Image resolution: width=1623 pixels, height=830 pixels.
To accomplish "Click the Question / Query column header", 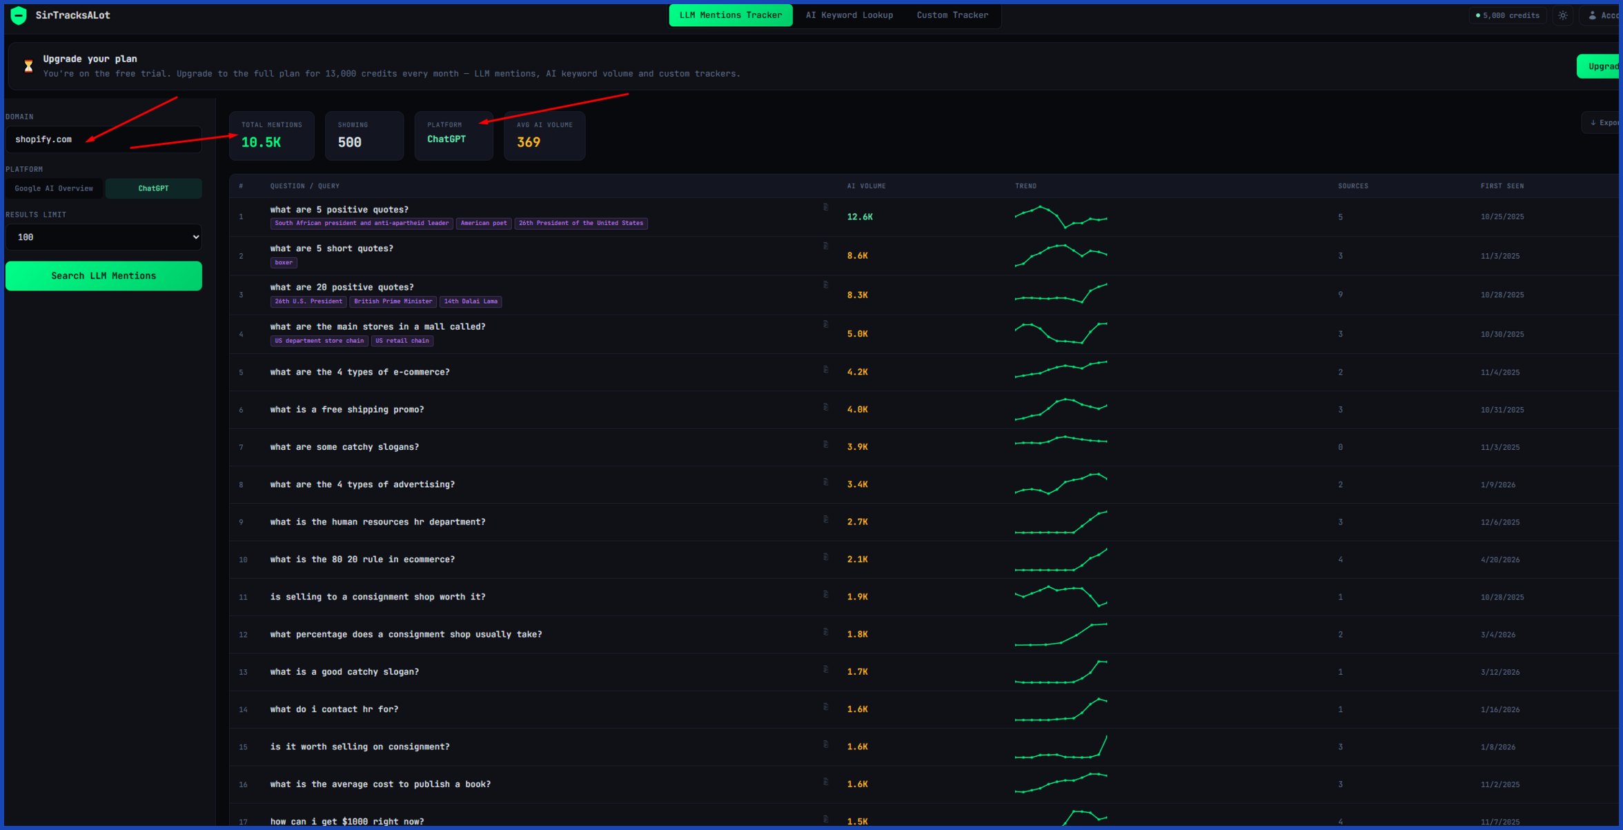I will click(304, 186).
